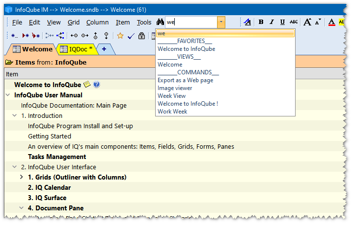Toggle strikethrough ABC formatting
The image size is (354, 226).
tap(294, 22)
